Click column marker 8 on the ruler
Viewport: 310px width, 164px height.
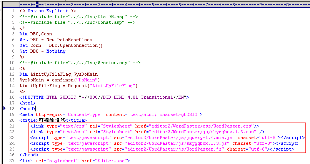pyautogui.click(x=234, y=4)
